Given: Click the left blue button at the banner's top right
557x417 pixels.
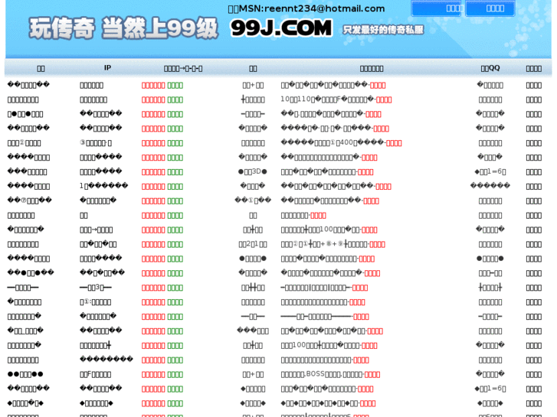Looking at the screenshot, I should pos(437,8).
